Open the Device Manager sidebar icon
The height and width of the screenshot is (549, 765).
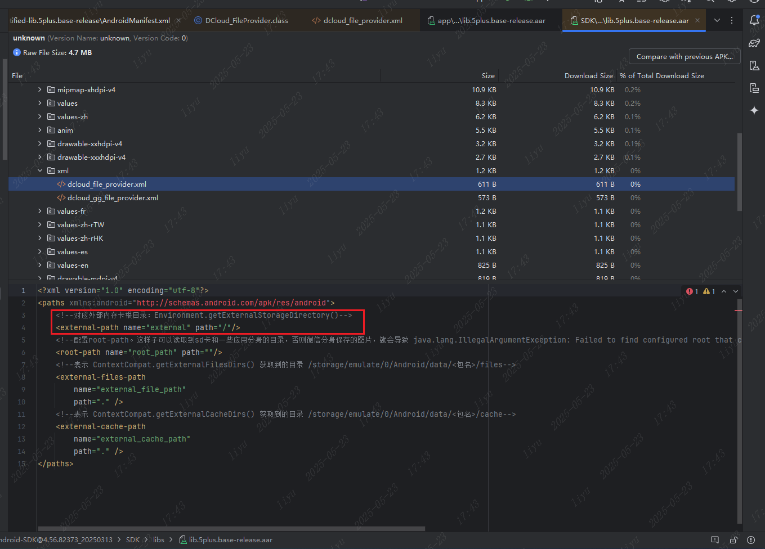point(754,66)
